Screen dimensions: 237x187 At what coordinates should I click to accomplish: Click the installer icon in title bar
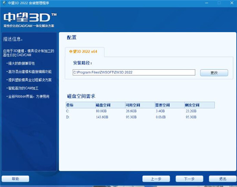(4, 3)
